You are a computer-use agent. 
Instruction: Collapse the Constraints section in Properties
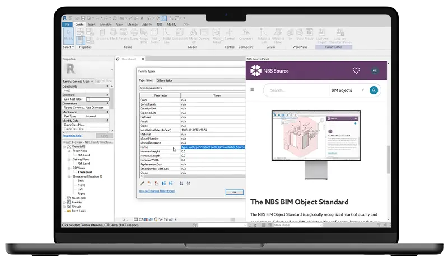point(108,87)
